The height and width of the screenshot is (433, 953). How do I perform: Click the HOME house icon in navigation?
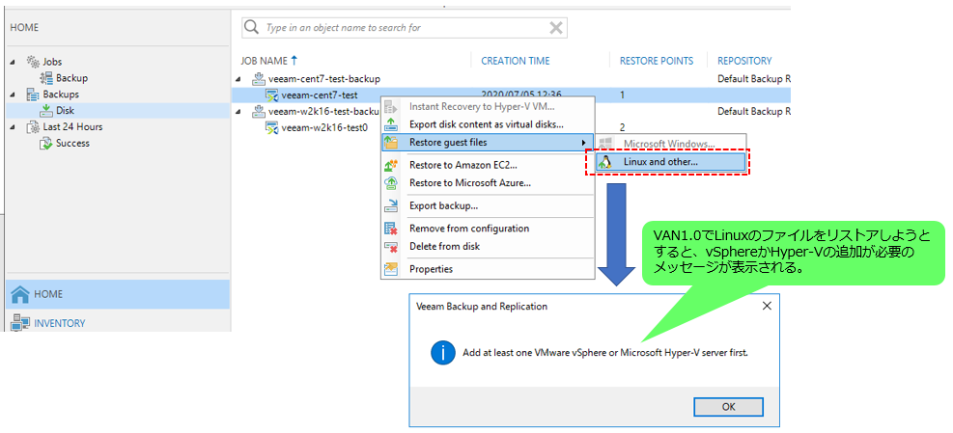coord(20,294)
